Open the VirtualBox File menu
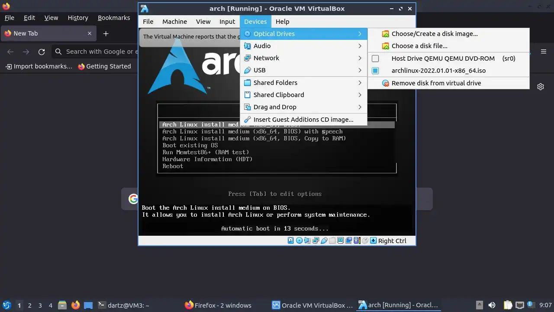The image size is (554, 312). click(x=148, y=22)
